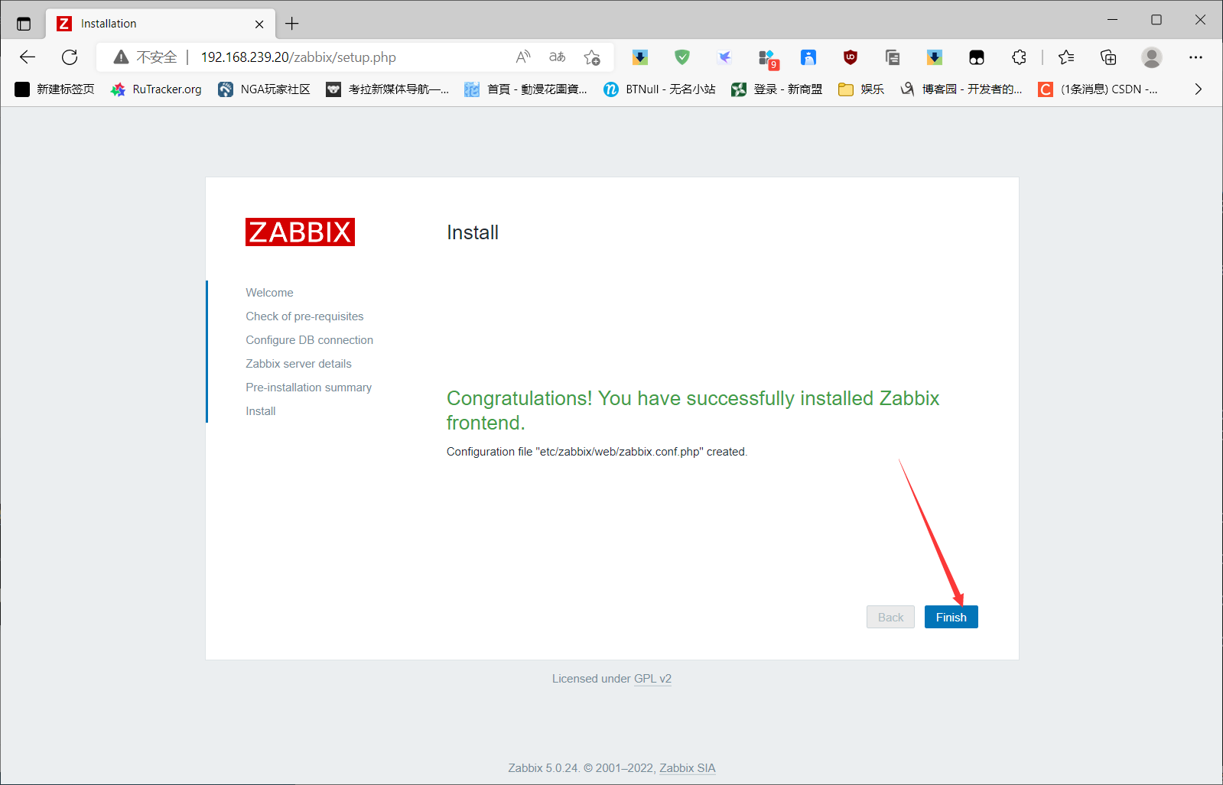Click the Pre-installation summary step
Image resolution: width=1223 pixels, height=785 pixels.
pyautogui.click(x=309, y=388)
